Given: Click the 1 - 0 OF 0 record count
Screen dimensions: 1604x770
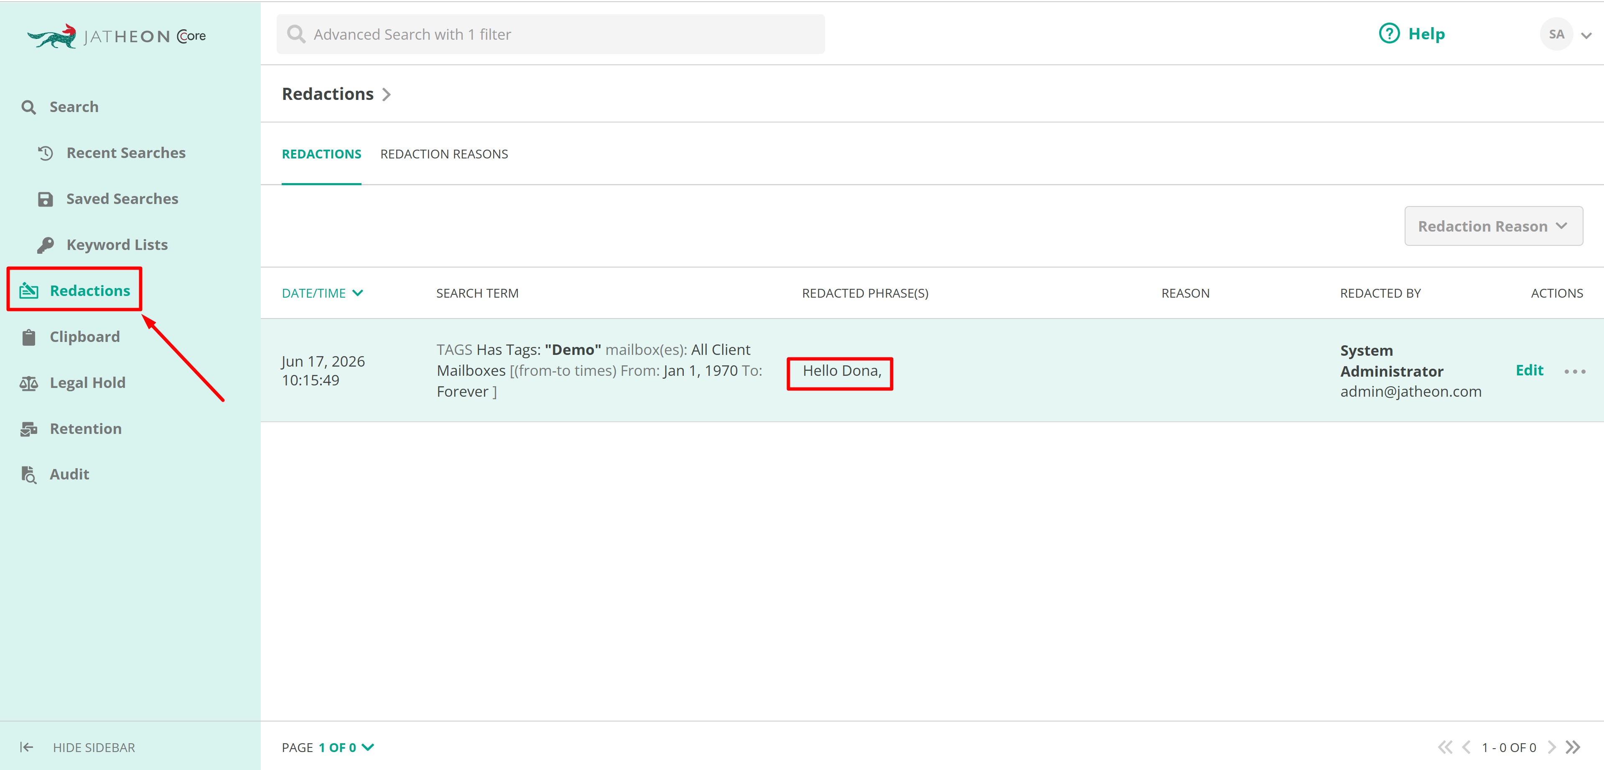Looking at the screenshot, I should pos(1509,747).
